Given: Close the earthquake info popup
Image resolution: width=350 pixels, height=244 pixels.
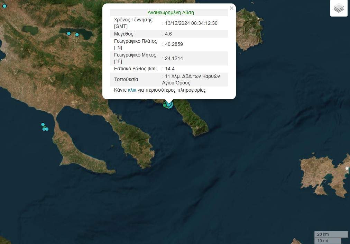Looking at the screenshot, I should coord(231,8).
